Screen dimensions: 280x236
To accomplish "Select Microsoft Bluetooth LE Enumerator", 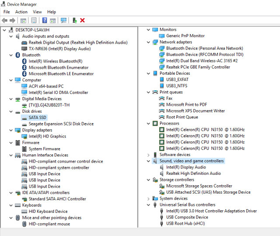I will point(61,74).
